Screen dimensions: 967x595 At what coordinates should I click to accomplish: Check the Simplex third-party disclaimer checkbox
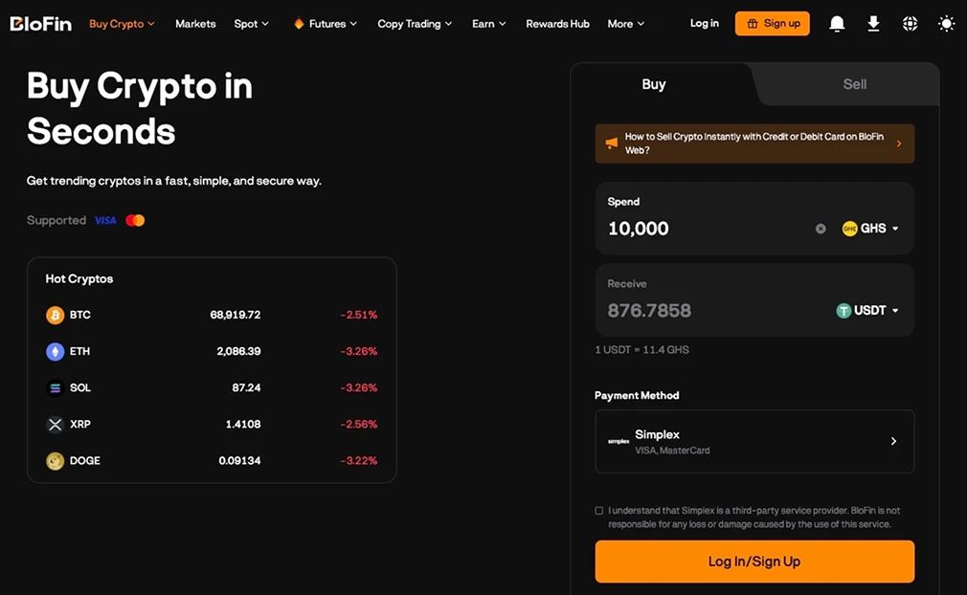(x=598, y=511)
